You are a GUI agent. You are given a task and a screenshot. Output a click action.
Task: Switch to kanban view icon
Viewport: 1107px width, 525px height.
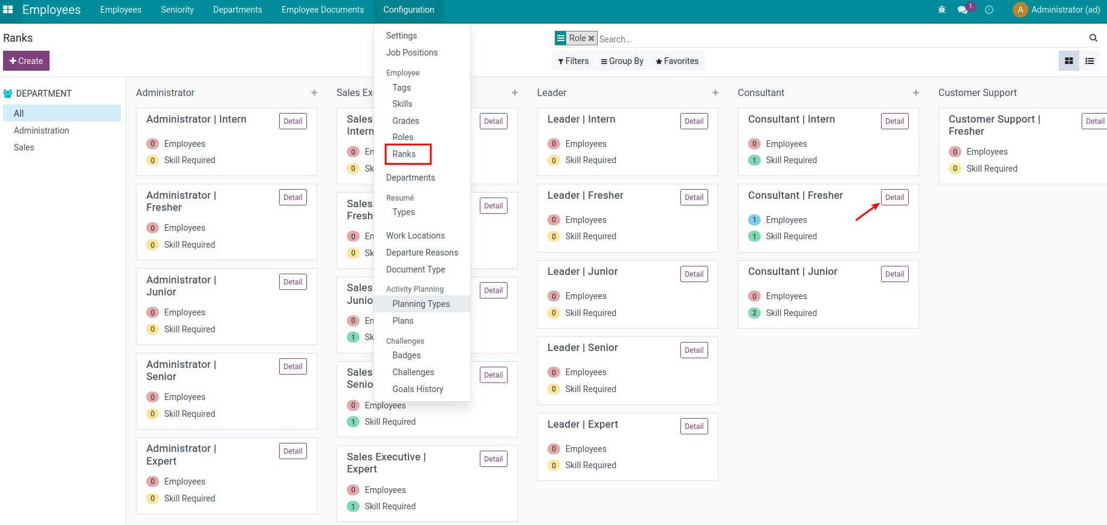1069,61
